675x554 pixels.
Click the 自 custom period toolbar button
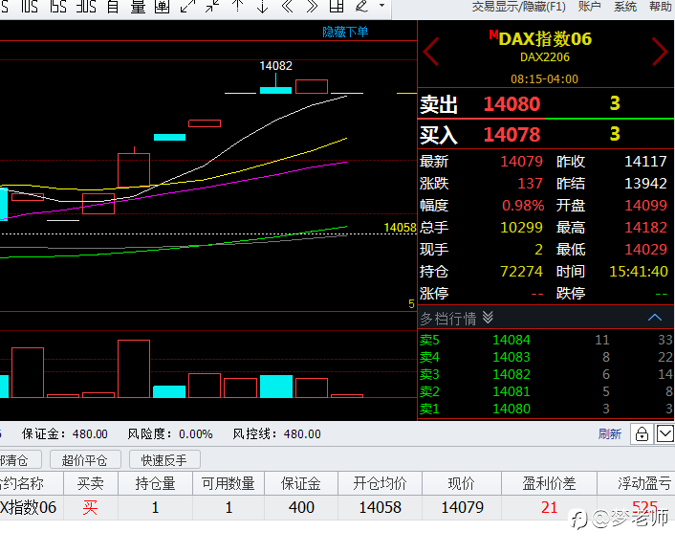click(x=113, y=7)
